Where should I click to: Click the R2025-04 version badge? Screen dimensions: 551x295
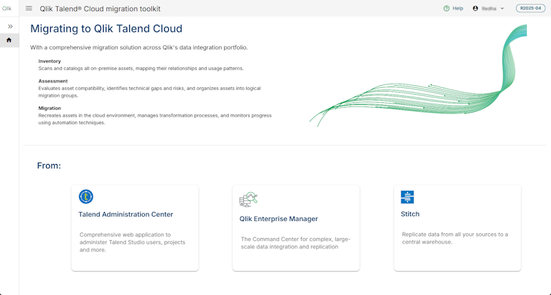(530, 9)
